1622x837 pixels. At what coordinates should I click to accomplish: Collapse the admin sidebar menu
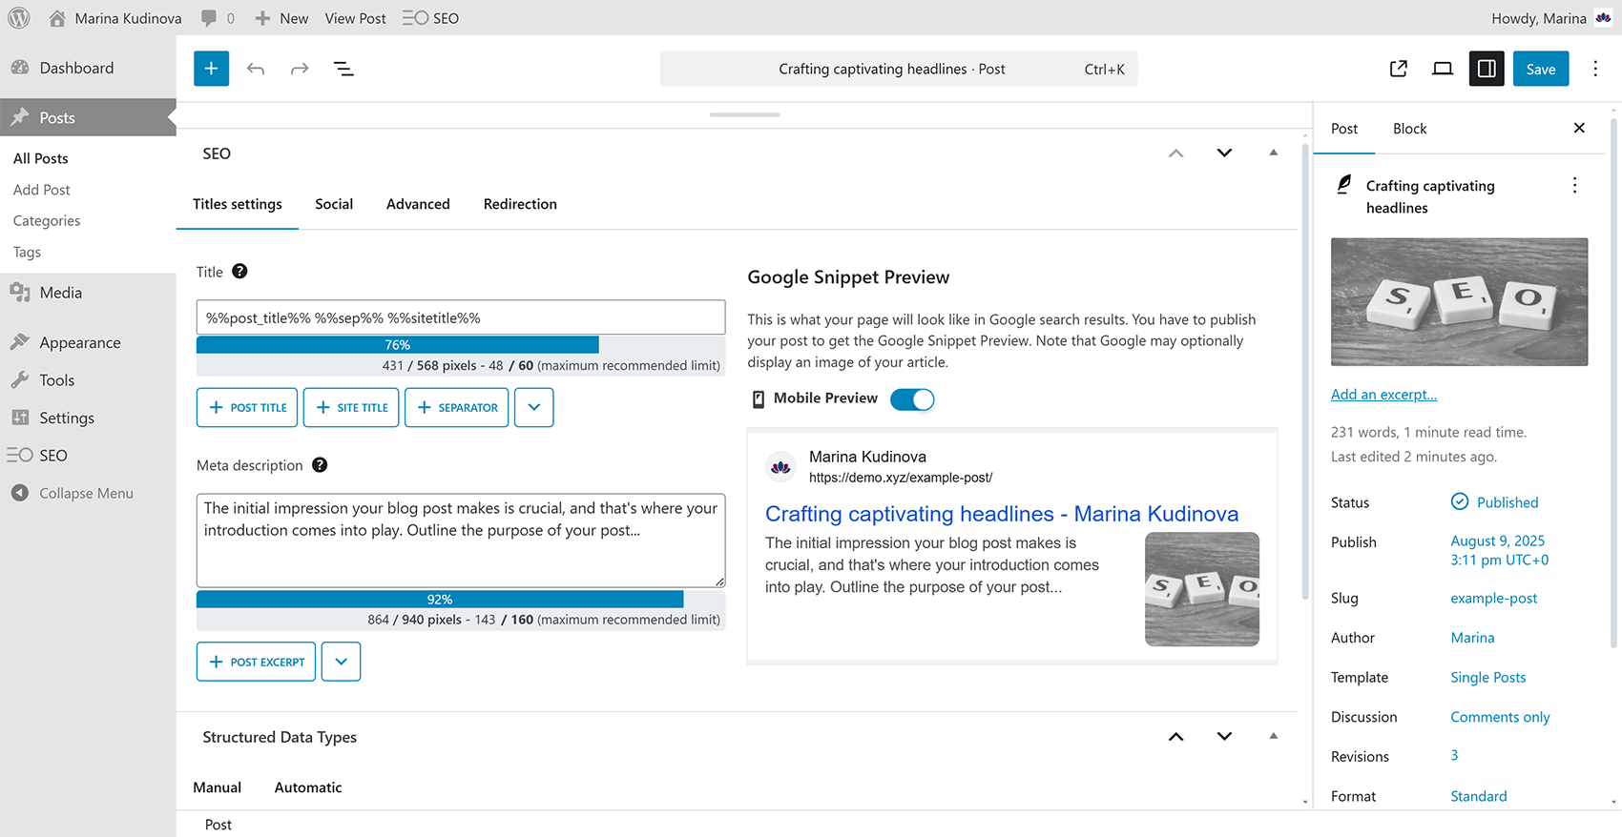(x=88, y=493)
